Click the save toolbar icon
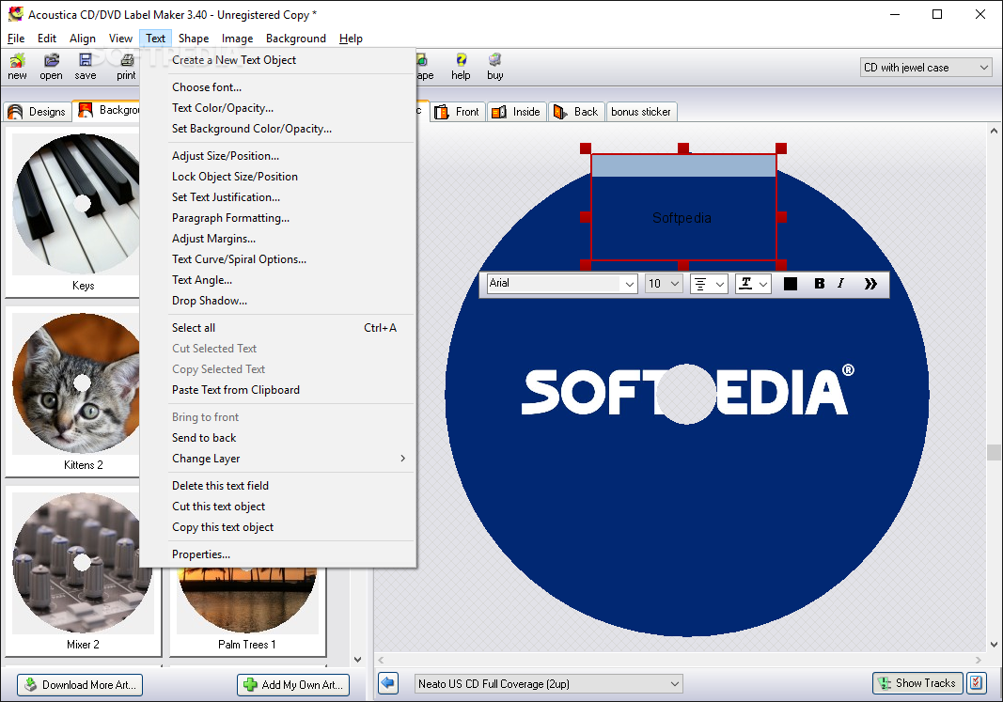 [x=86, y=67]
